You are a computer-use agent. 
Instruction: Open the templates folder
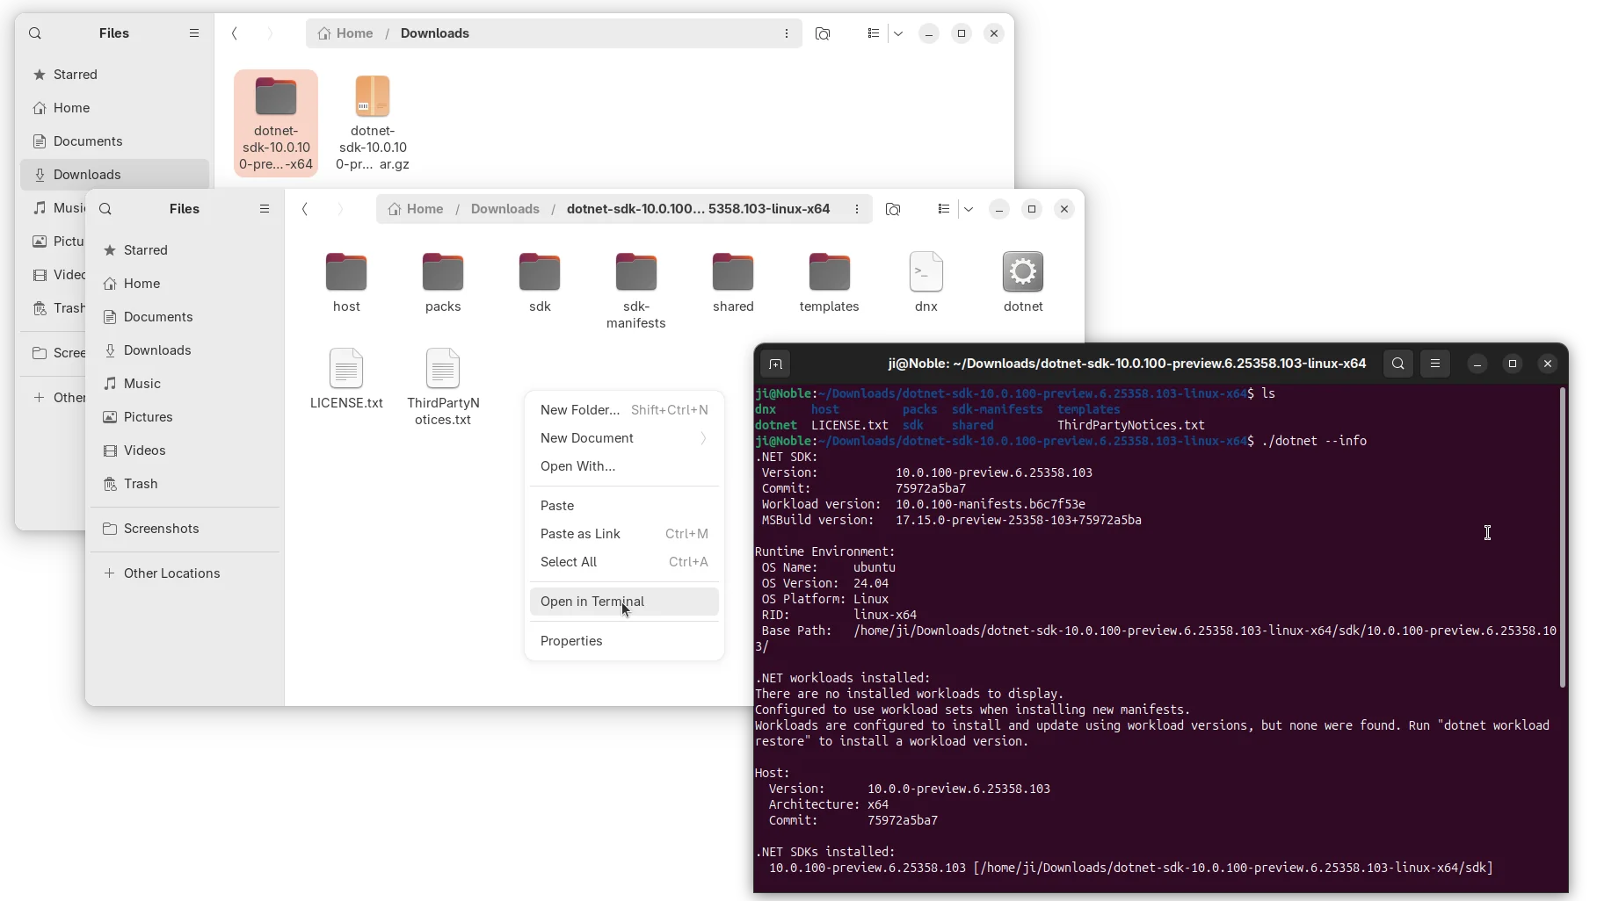pos(830,283)
